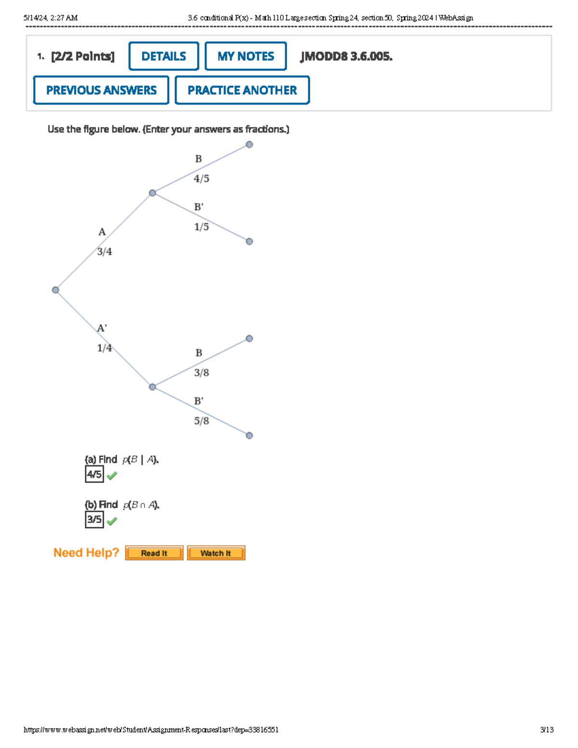
Task: Open the webassign.net assignment URL at page bottom
Action: [x=152, y=729]
